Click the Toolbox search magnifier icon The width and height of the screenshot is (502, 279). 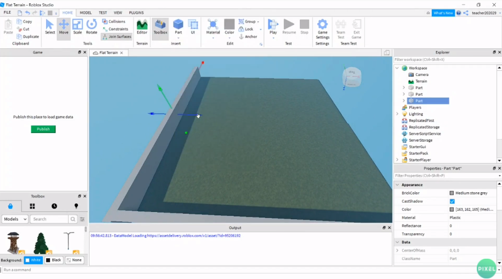[72, 219]
